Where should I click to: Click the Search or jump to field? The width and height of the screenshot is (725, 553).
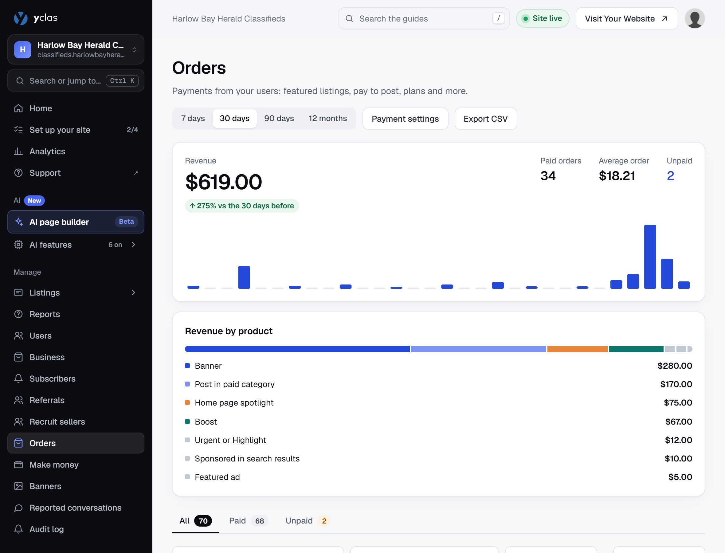coord(76,80)
